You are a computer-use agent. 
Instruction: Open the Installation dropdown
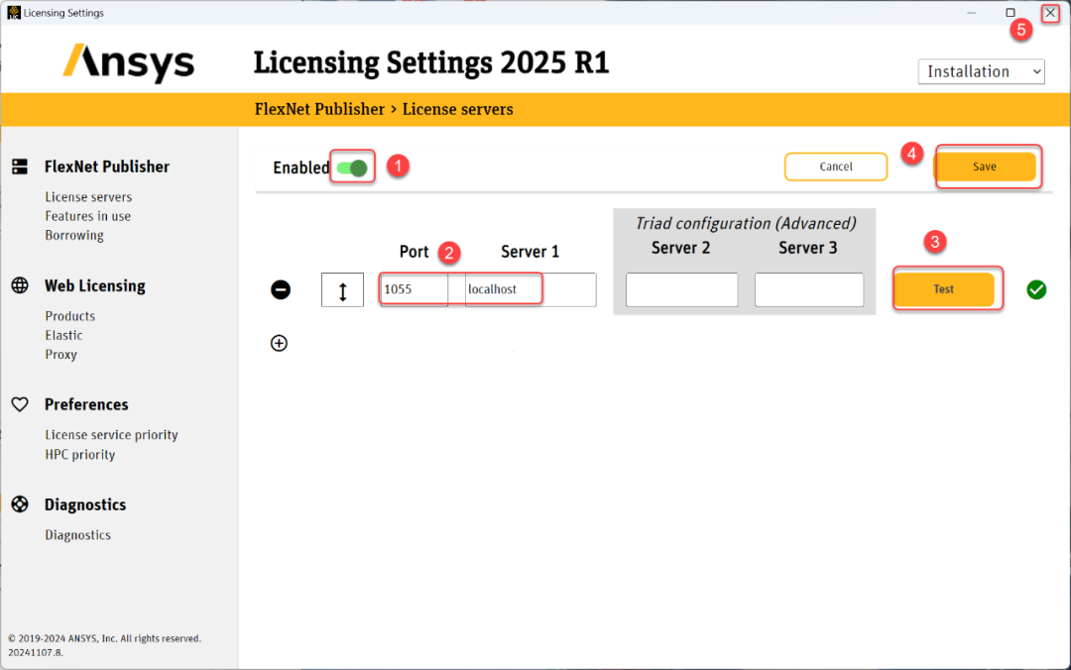(981, 71)
